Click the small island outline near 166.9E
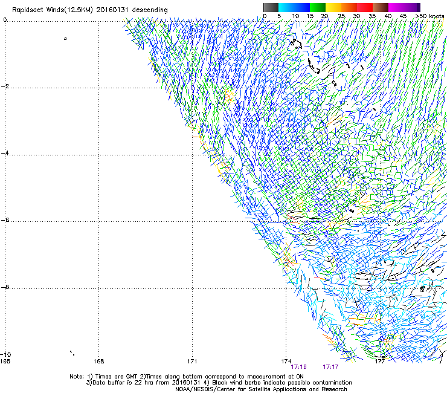Image resolution: width=447 pixels, height=393 pixels. click(x=65, y=39)
